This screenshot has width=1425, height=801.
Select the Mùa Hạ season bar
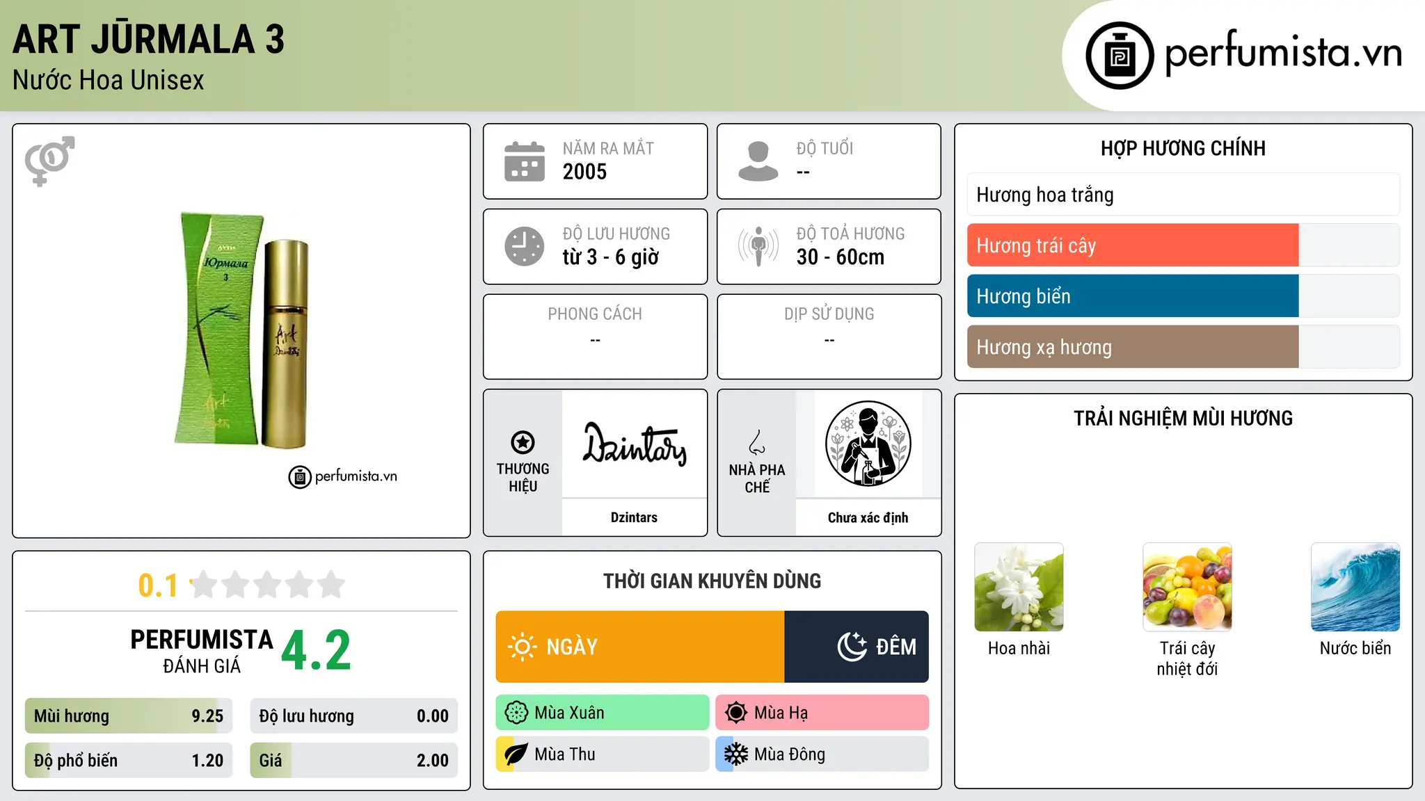click(822, 713)
